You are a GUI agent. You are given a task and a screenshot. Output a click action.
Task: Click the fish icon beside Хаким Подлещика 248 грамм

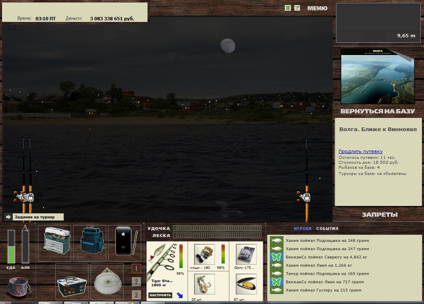coord(276,240)
